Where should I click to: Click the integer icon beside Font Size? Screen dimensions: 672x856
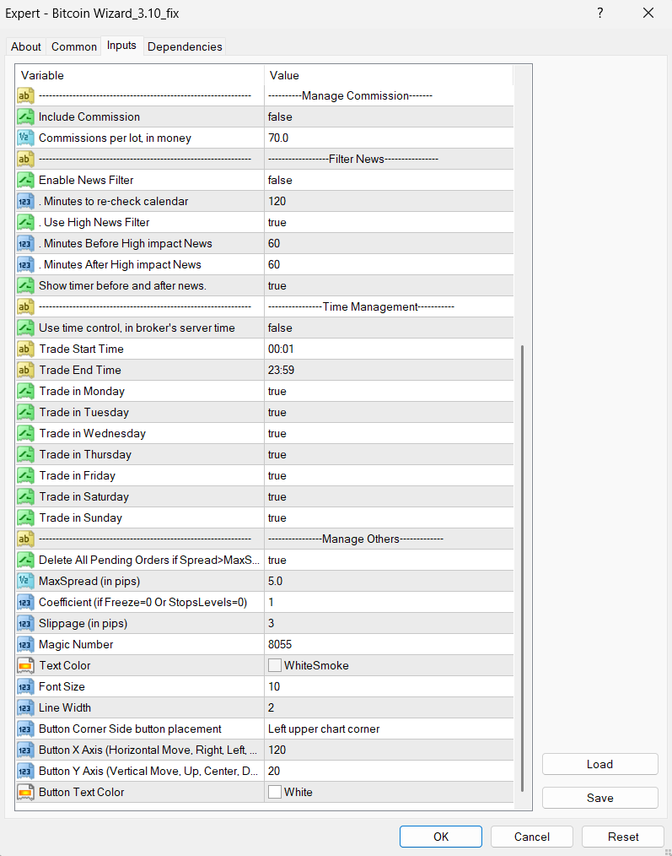pos(25,687)
